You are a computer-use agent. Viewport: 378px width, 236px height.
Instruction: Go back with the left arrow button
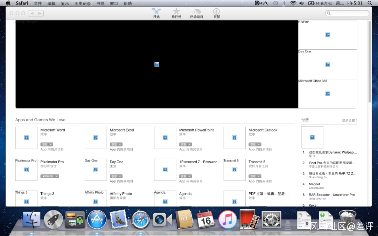click(32, 13)
